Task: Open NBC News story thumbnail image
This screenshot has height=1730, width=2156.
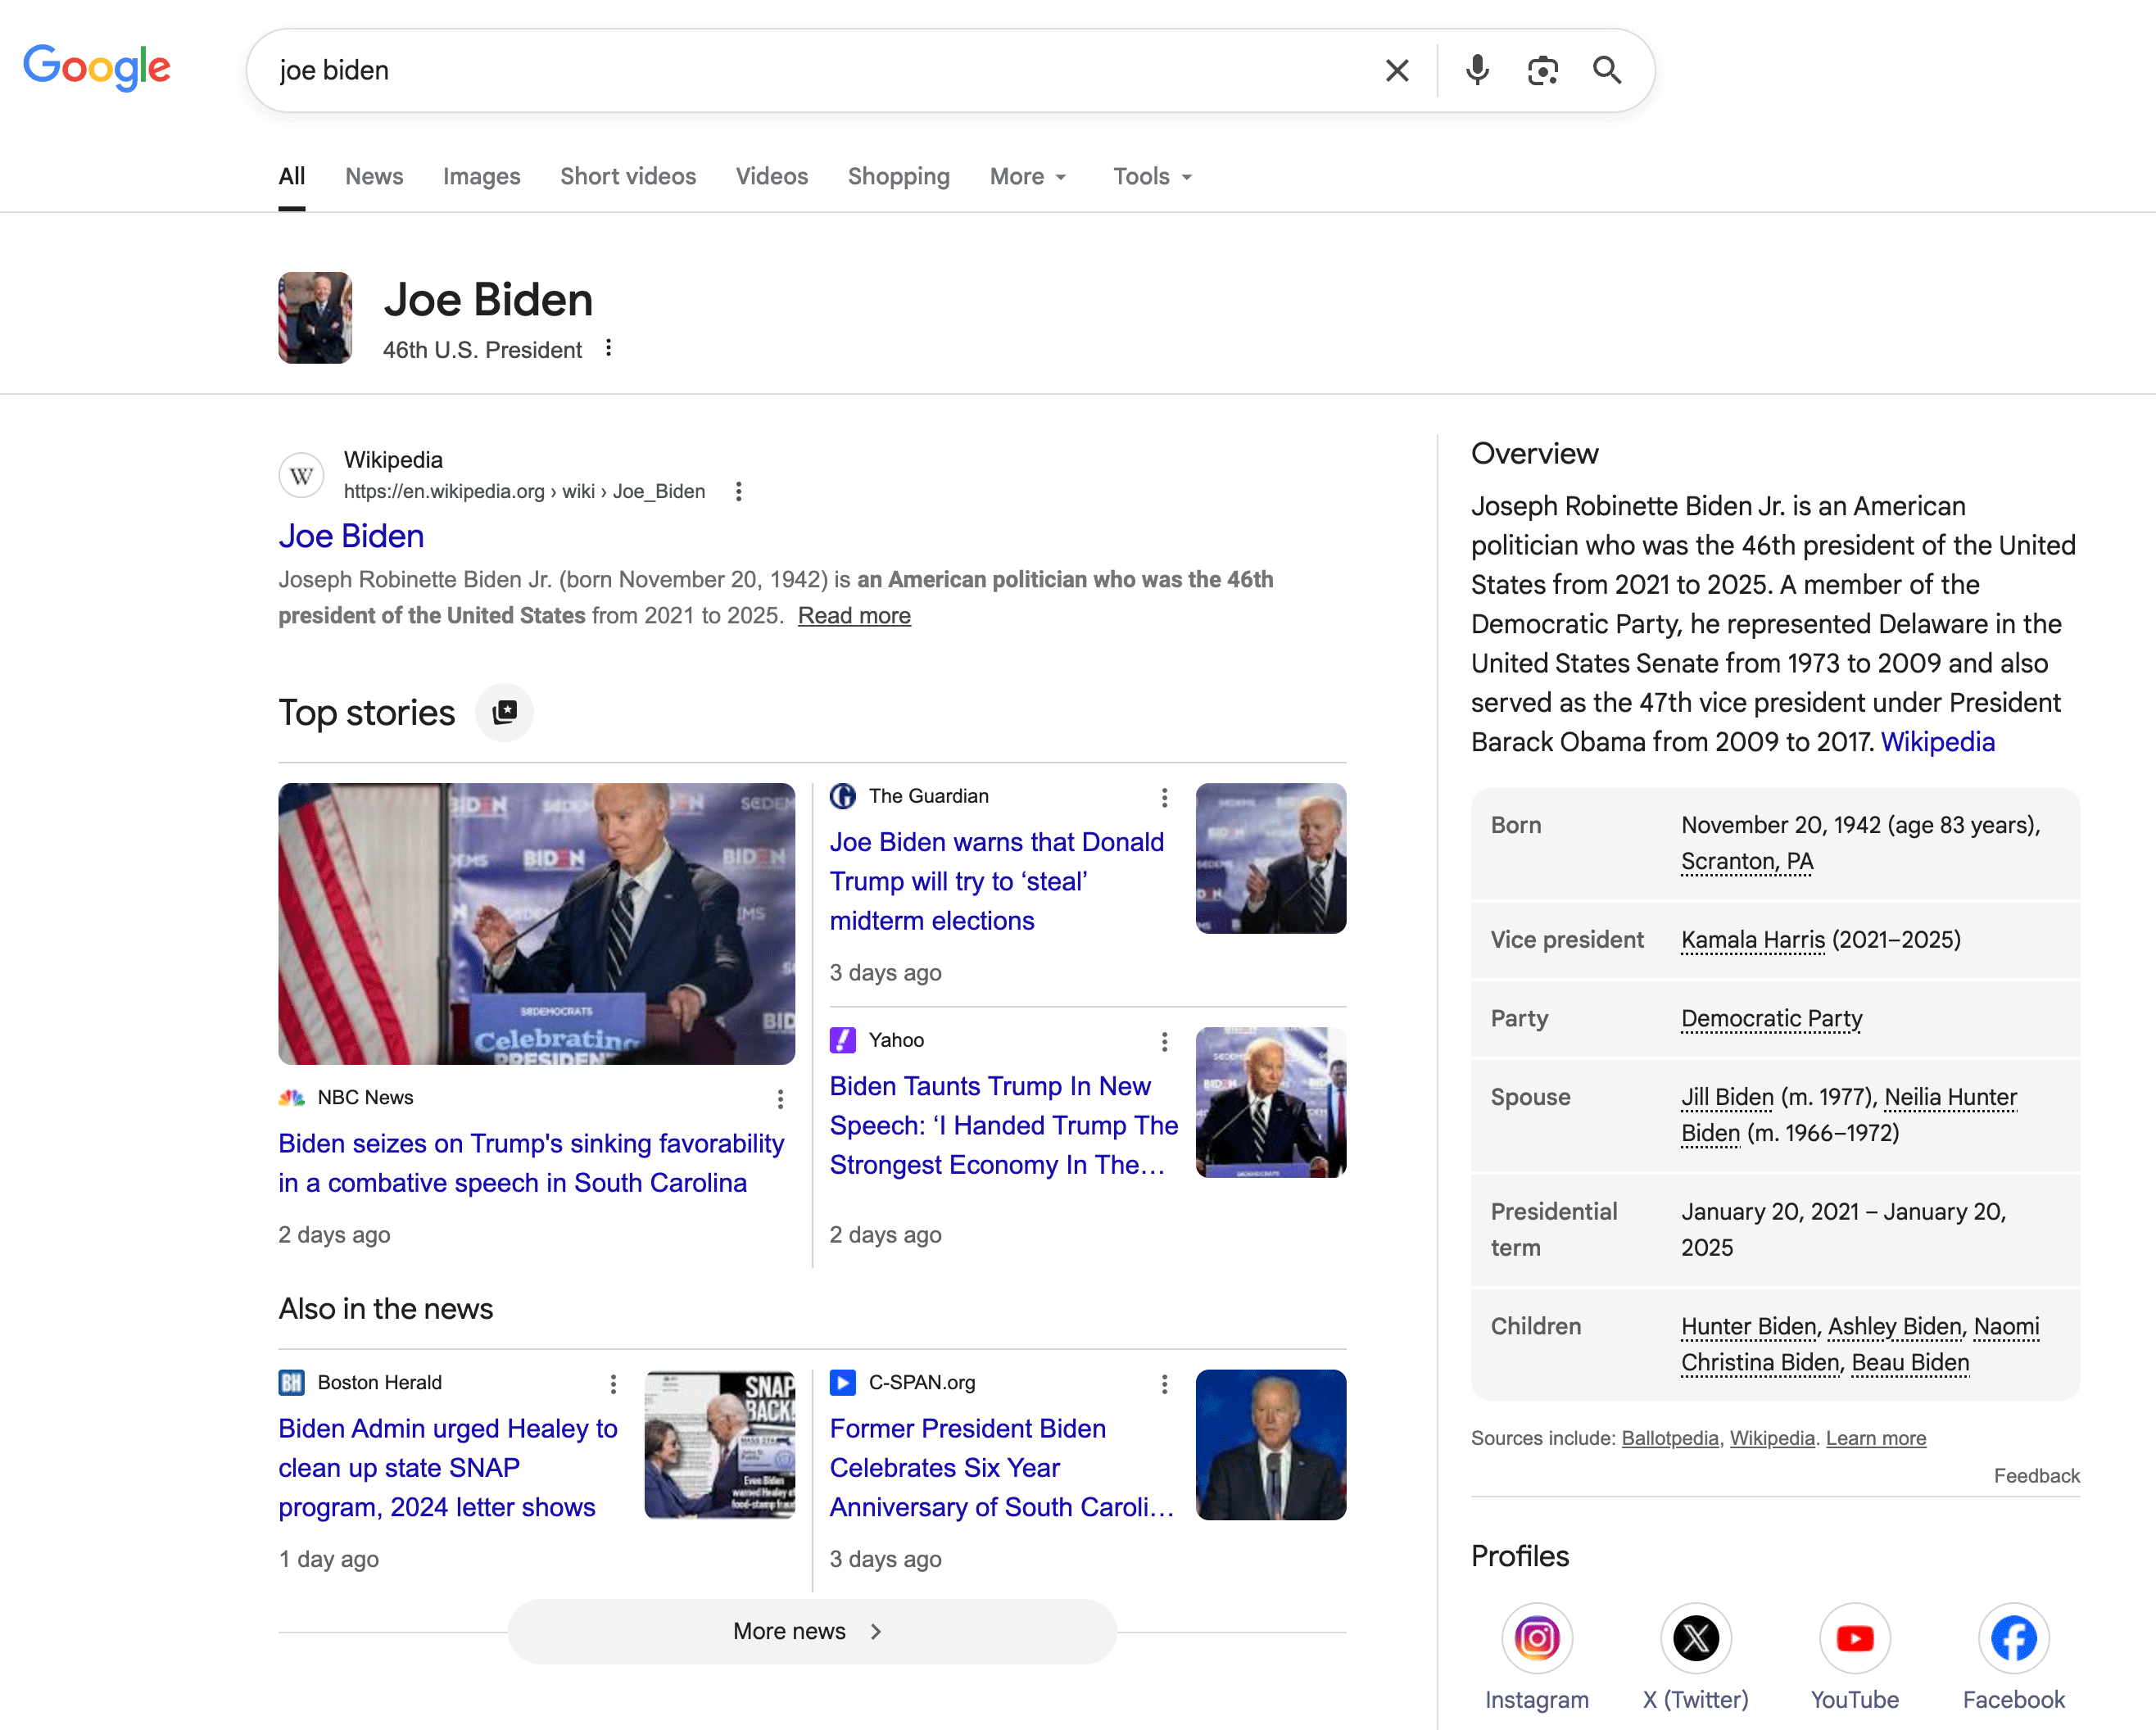Action: (x=536, y=923)
